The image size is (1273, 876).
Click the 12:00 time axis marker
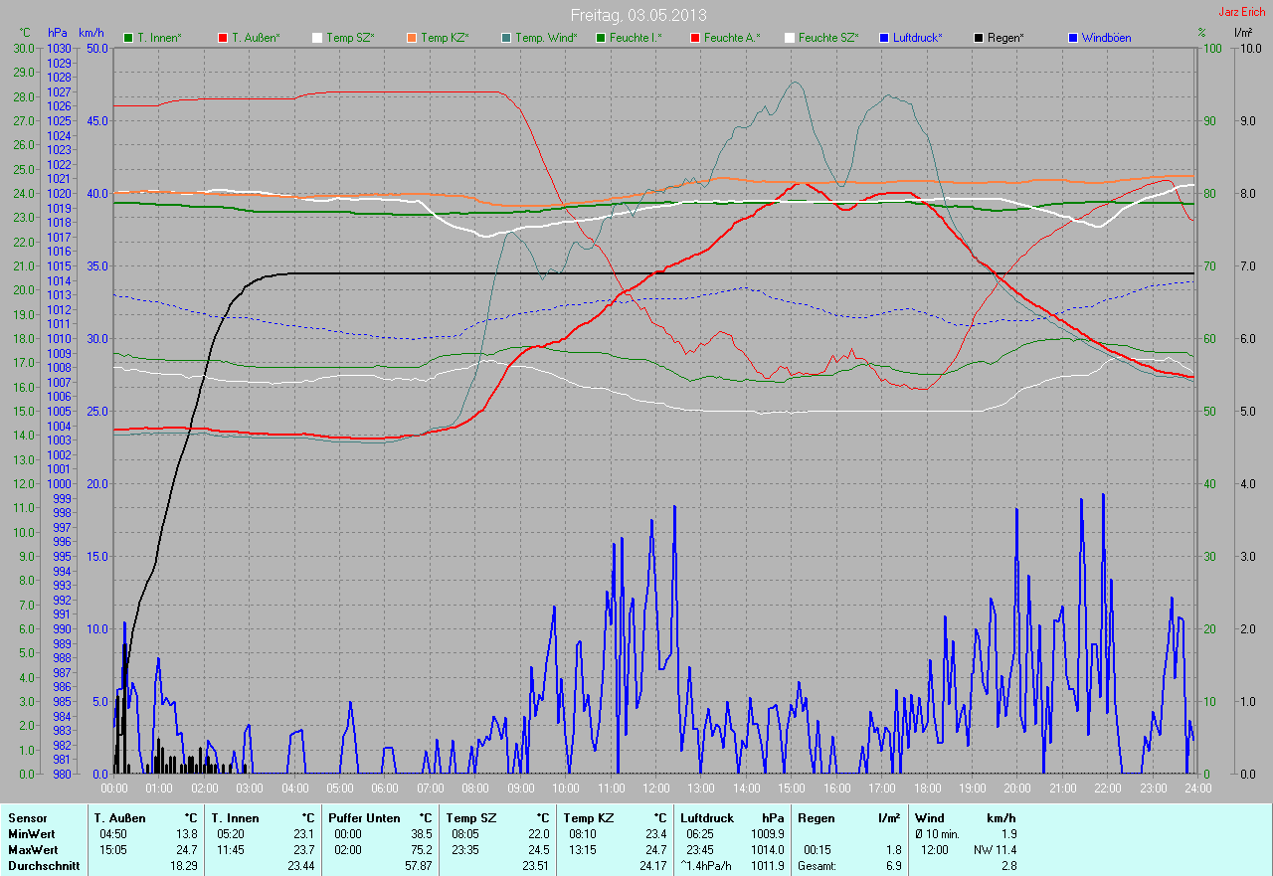click(655, 788)
